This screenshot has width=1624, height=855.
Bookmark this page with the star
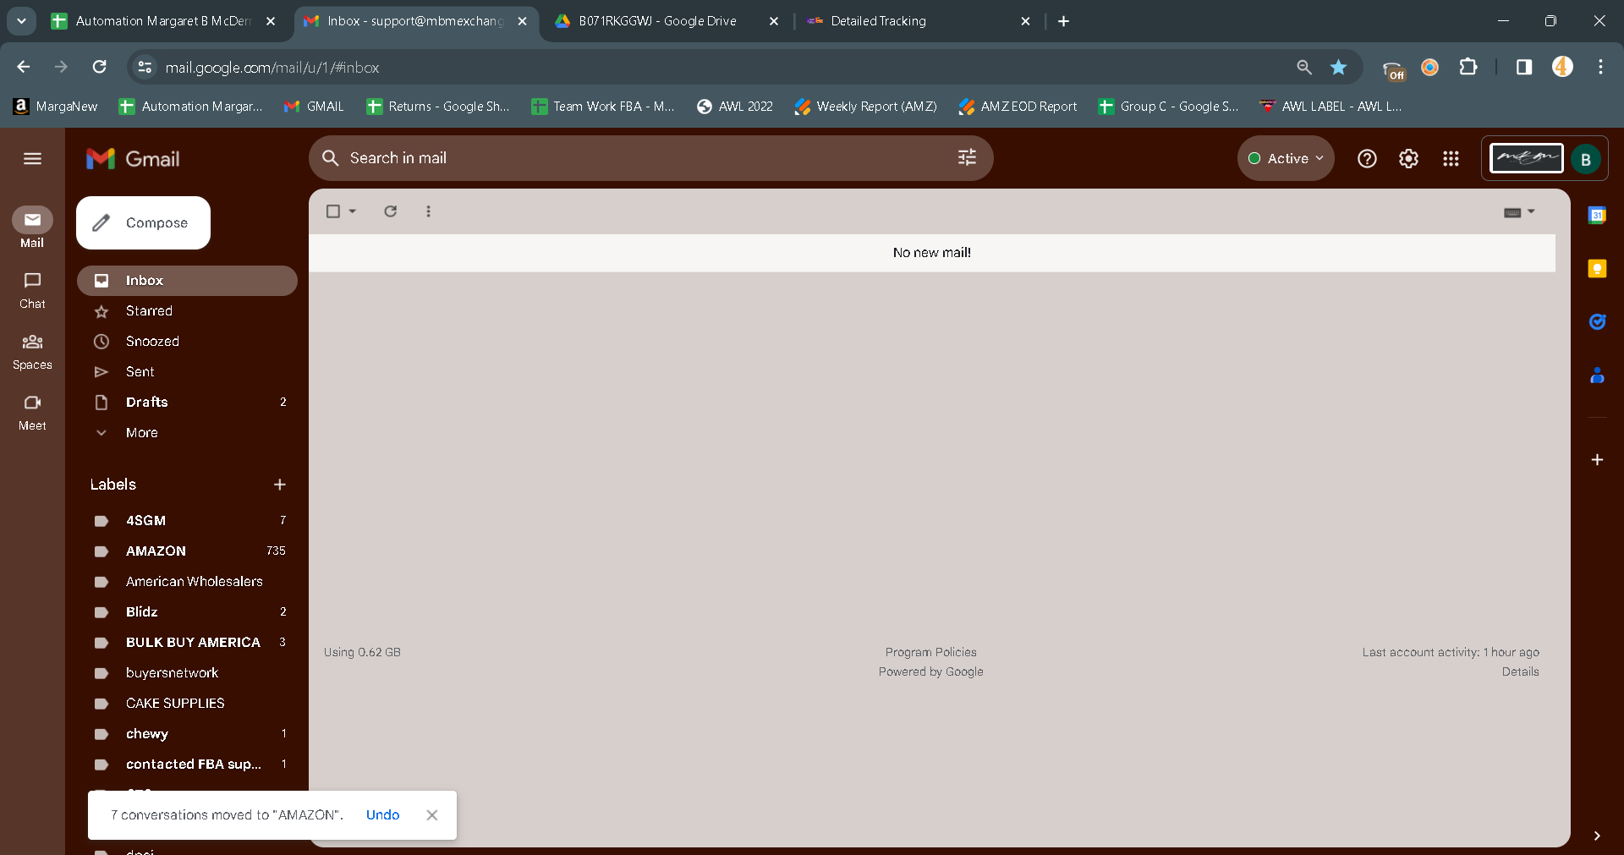coord(1338,67)
